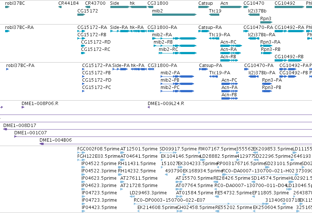Open transcript CG15172-RB label

tap(92, 34)
